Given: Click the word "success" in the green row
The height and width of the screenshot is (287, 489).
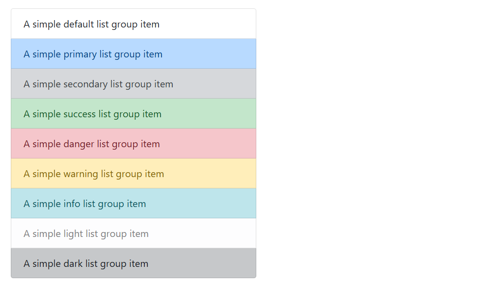Looking at the screenshot, I should point(80,114).
